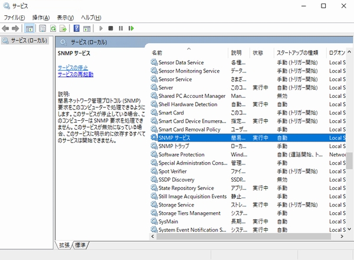This screenshot has height=260, width=354.
Task: Select State Repository Service row
Action: (x=248, y=187)
